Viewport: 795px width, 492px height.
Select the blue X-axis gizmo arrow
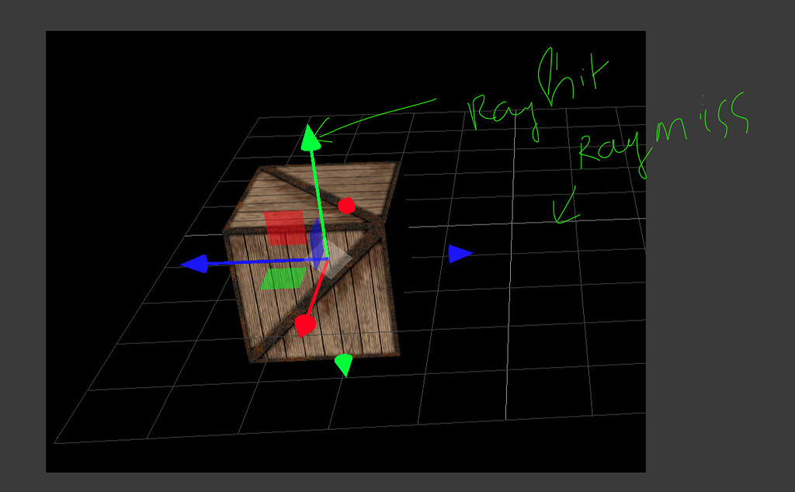[196, 264]
